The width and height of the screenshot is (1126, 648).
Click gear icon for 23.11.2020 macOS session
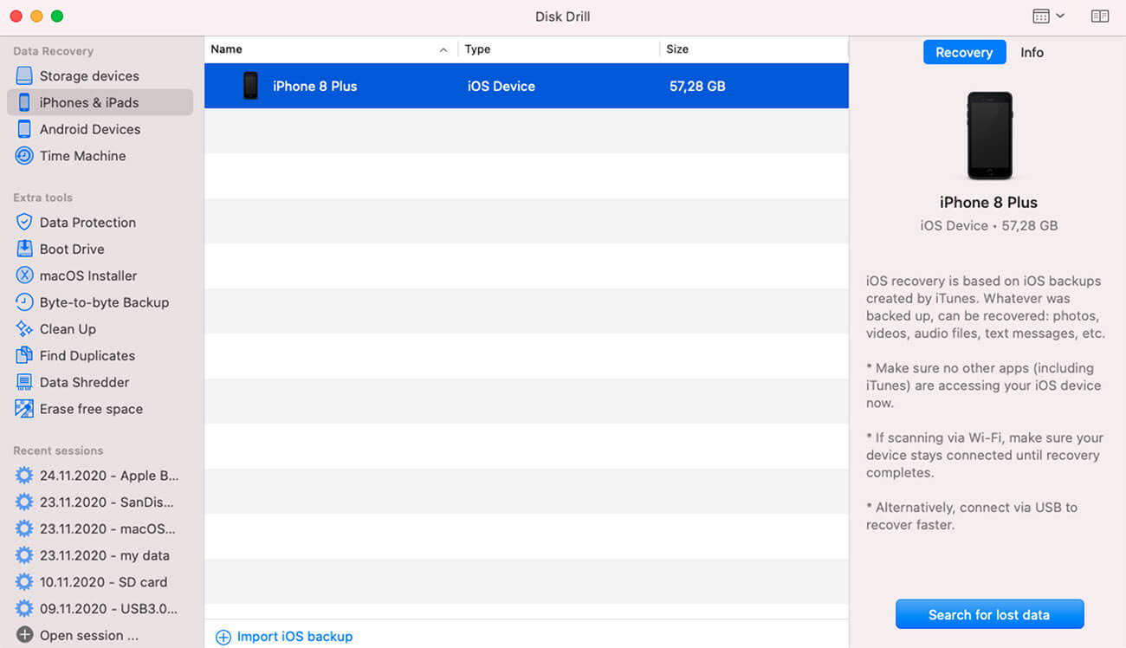click(24, 528)
